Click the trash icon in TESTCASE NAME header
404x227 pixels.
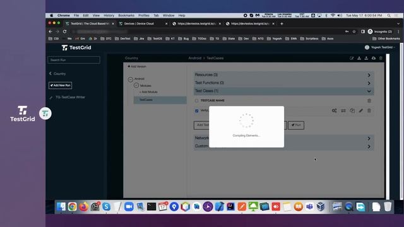click(369, 101)
